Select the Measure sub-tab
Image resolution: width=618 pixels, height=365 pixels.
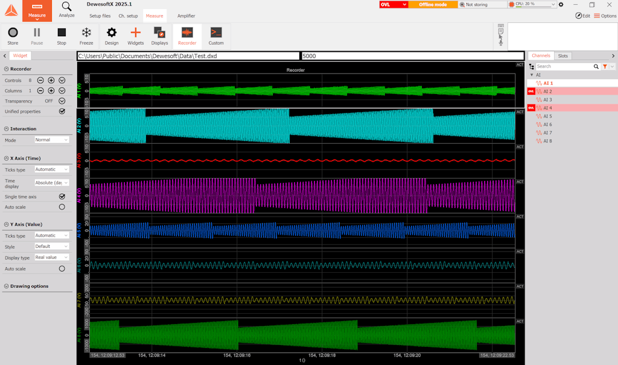[154, 16]
